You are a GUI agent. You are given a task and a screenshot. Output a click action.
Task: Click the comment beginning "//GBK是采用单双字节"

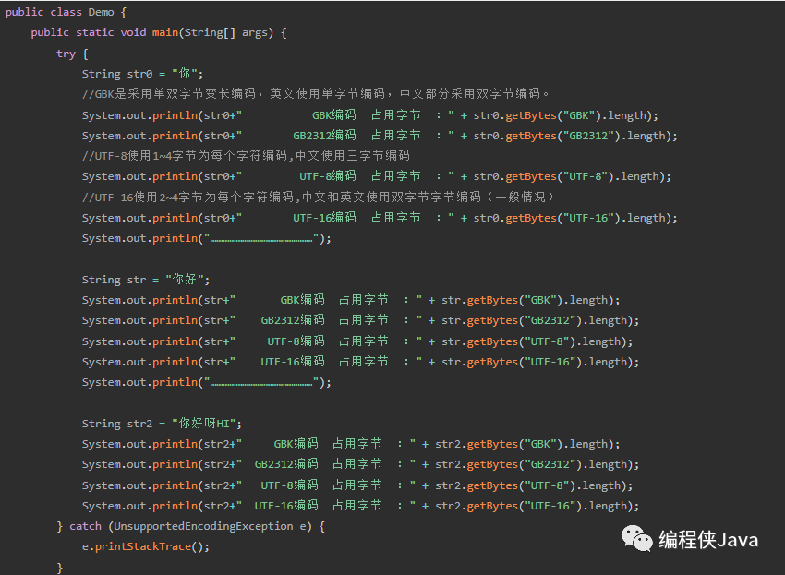(x=316, y=94)
